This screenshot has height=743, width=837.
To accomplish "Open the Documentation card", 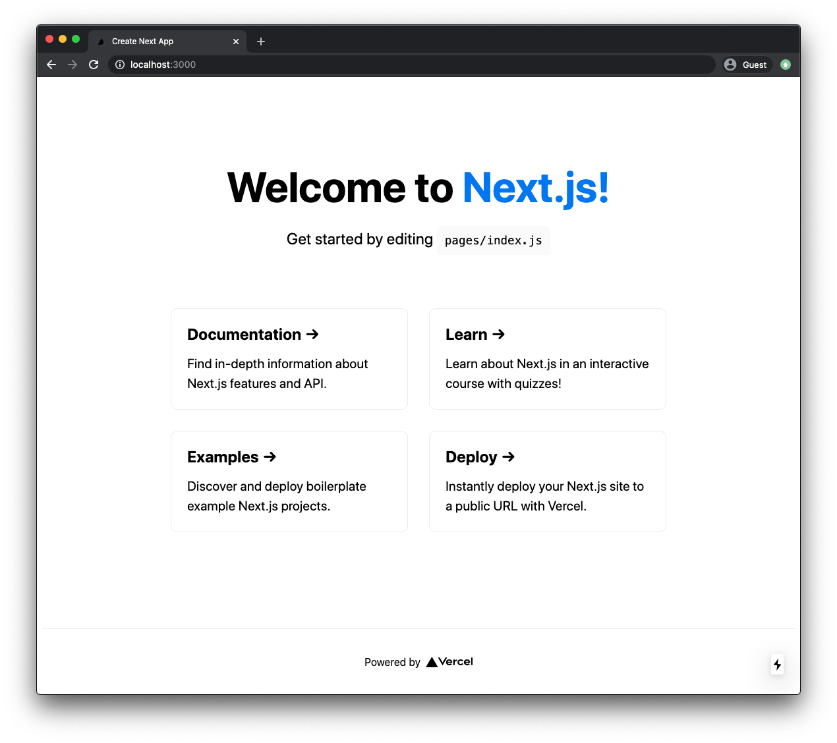I will 289,359.
